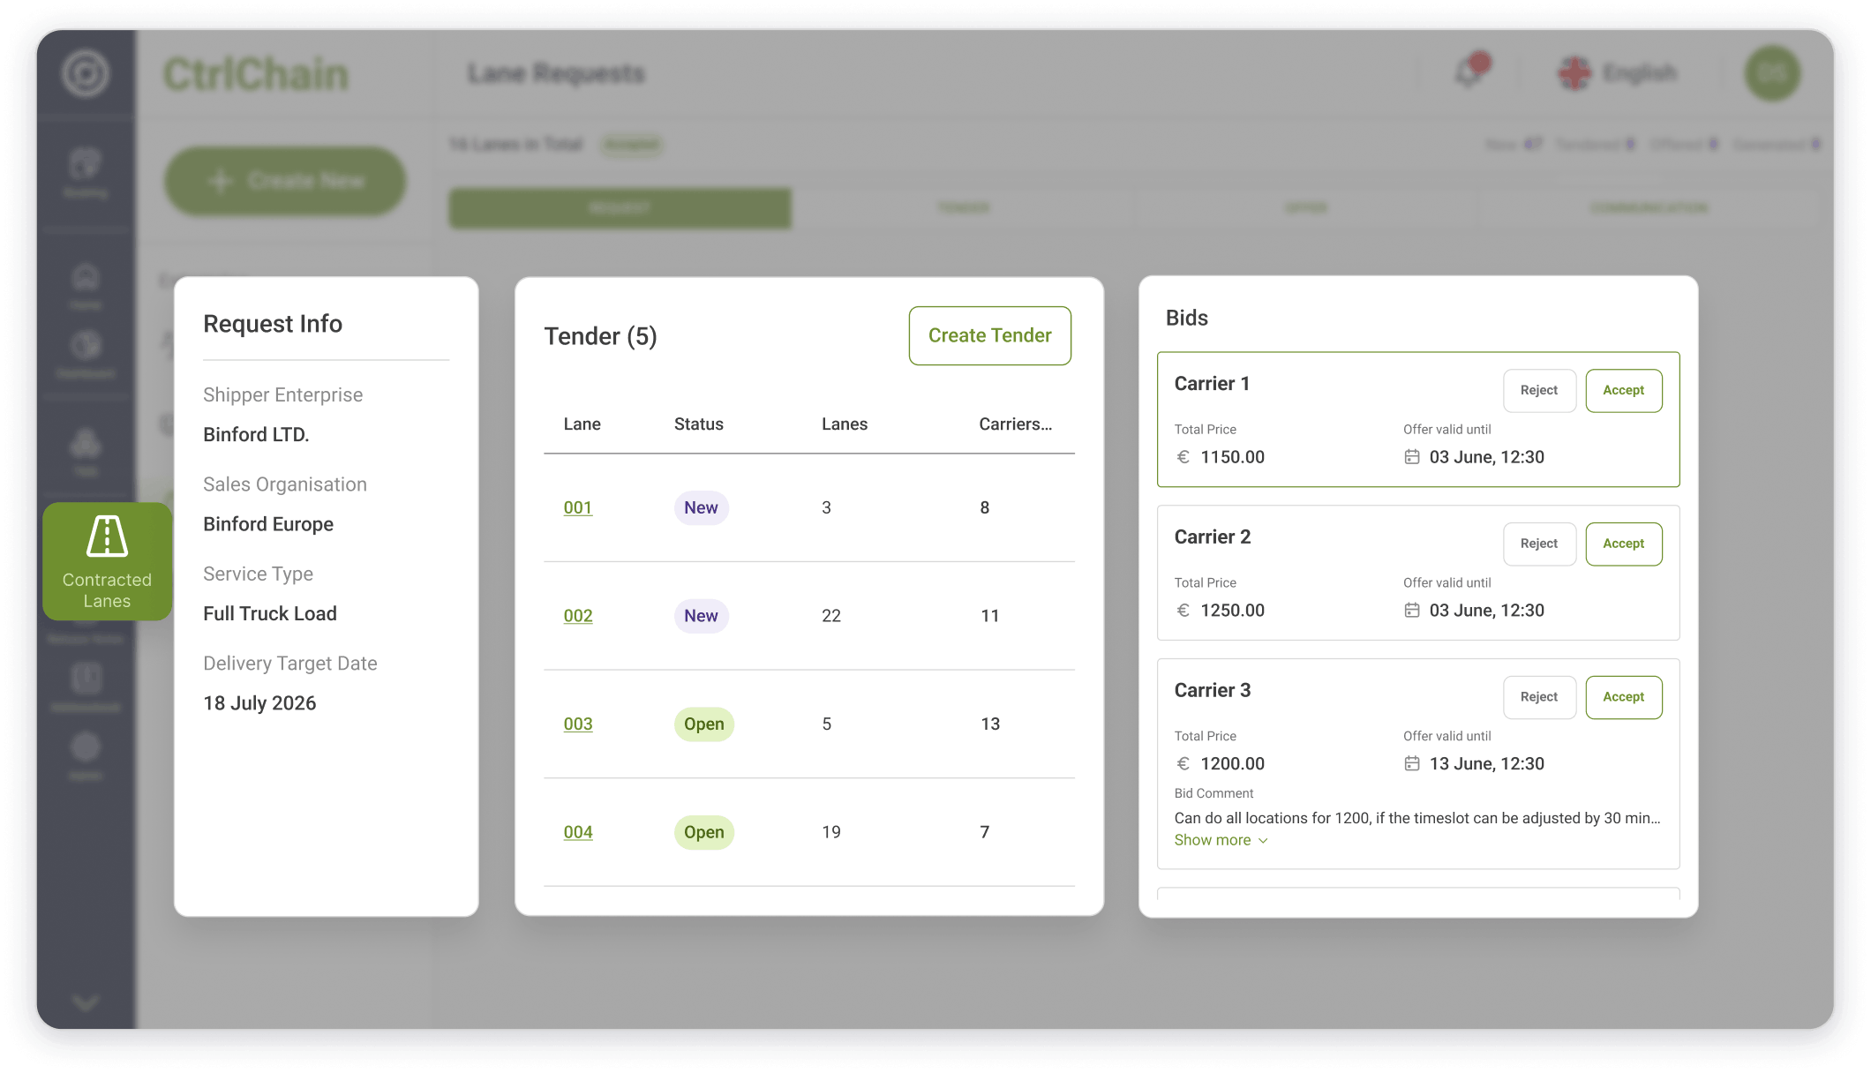1871x1073 pixels.
Task: Click the notification bell icon
Action: [x=1469, y=73]
